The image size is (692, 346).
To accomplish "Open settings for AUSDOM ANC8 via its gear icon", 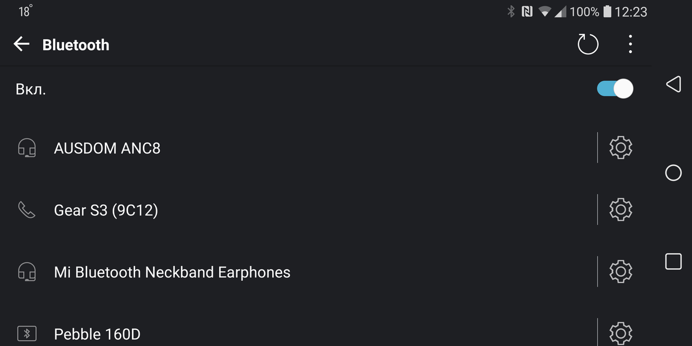I will click(x=620, y=148).
